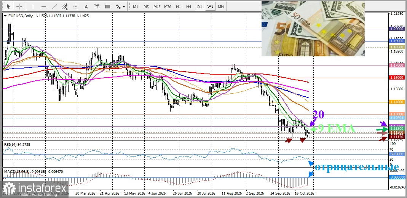Click the 16 Oct 2026 date label
Screen dimensions: 407x198
point(304,193)
